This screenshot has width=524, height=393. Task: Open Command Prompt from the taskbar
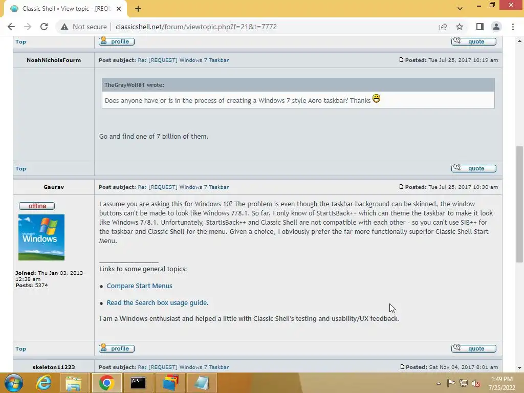coord(138,383)
